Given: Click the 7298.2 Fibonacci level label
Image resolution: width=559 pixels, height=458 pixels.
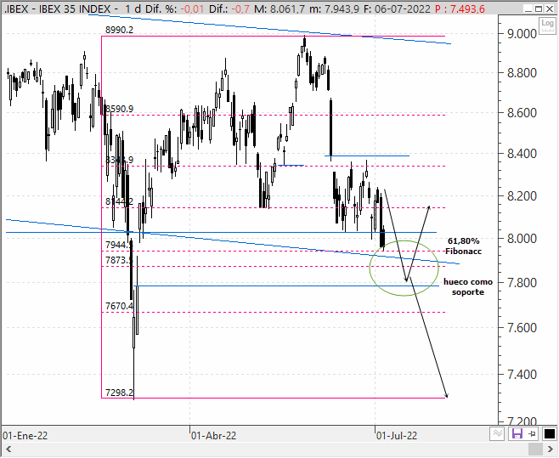Looking at the screenshot, I should tap(120, 393).
